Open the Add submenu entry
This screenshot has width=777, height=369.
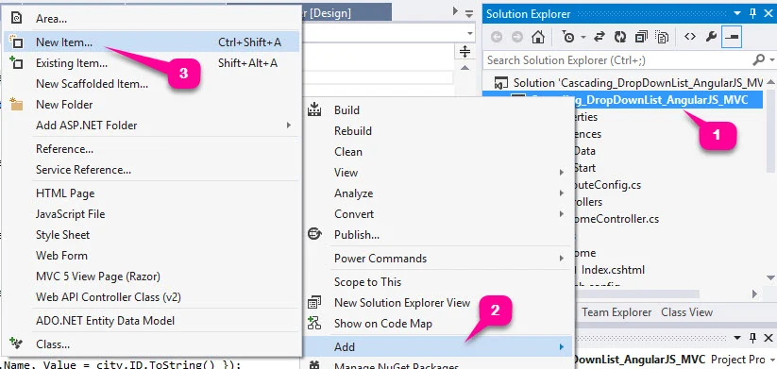(439, 346)
